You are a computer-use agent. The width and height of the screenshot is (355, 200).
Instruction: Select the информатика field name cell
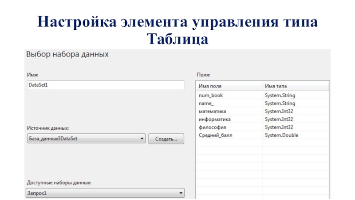(214, 119)
